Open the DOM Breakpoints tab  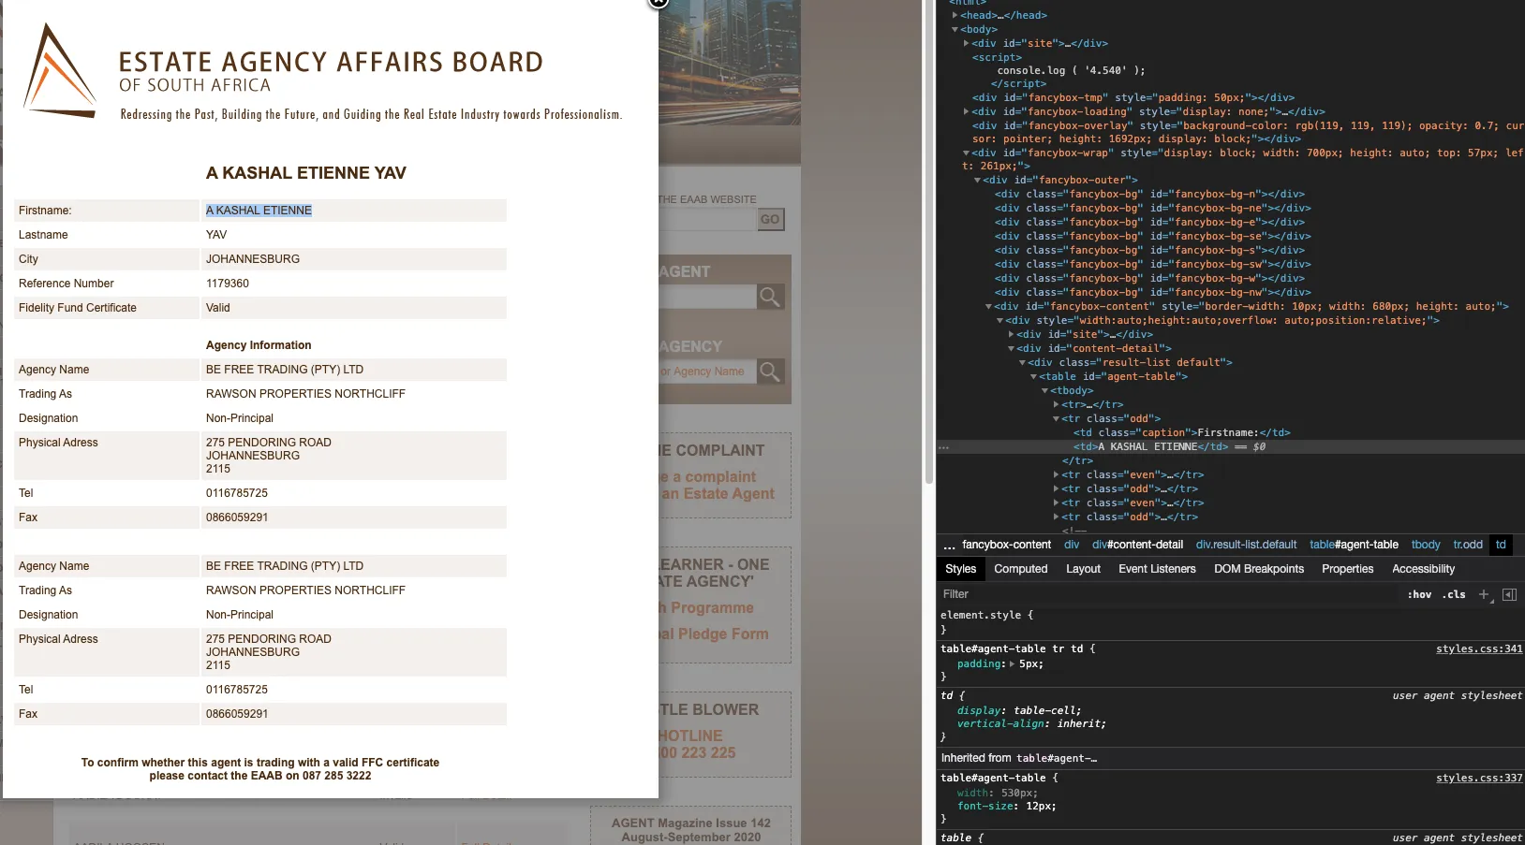tap(1259, 569)
